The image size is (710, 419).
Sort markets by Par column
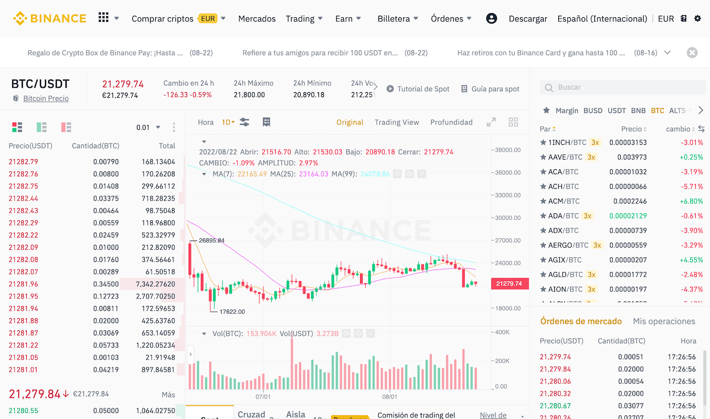click(x=548, y=129)
